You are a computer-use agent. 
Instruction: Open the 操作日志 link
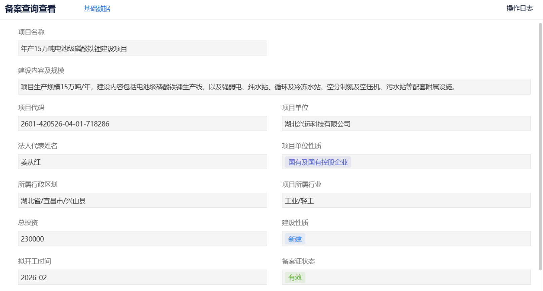[519, 8]
